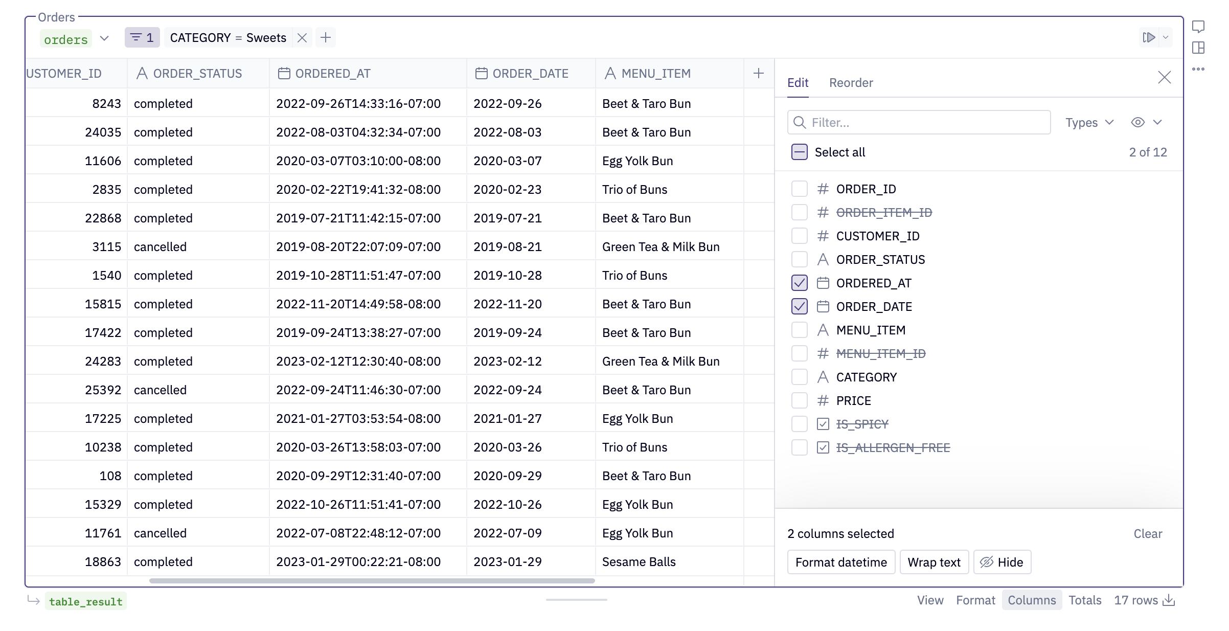Click the Format datetime button

pyautogui.click(x=841, y=562)
